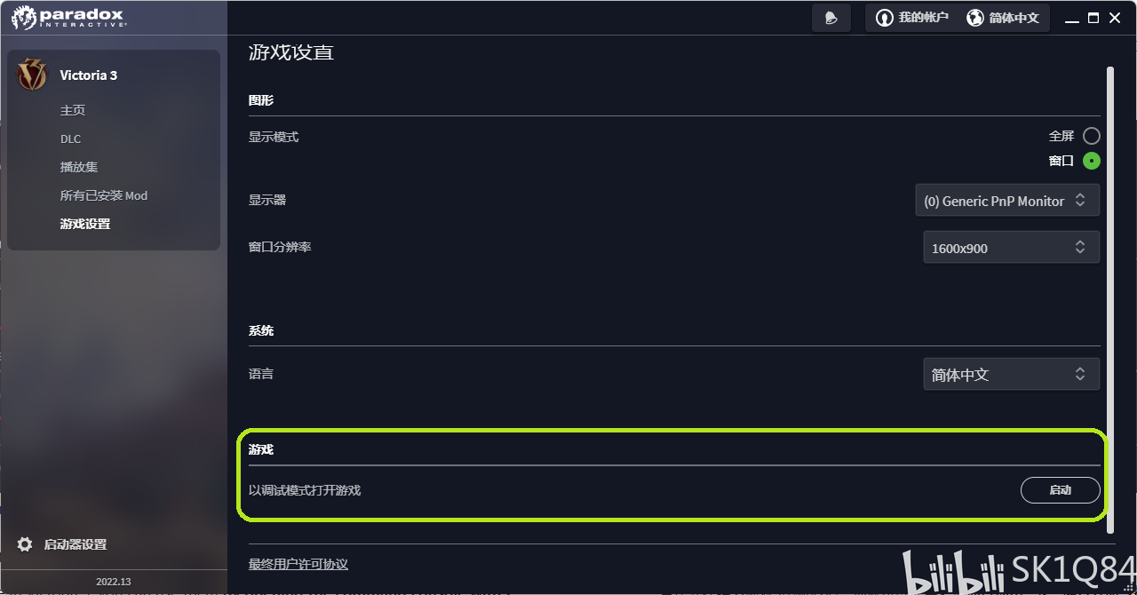Image resolution: width=1137 pixels, height=595 pixels.
Task: Expand the 1600x900 resolution dropdown
Action: (1012, 248)
